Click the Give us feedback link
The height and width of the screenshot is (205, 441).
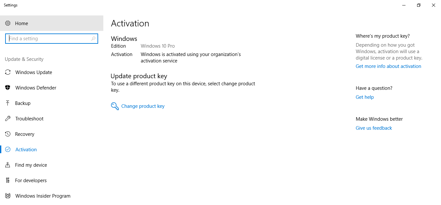(374, 128)
